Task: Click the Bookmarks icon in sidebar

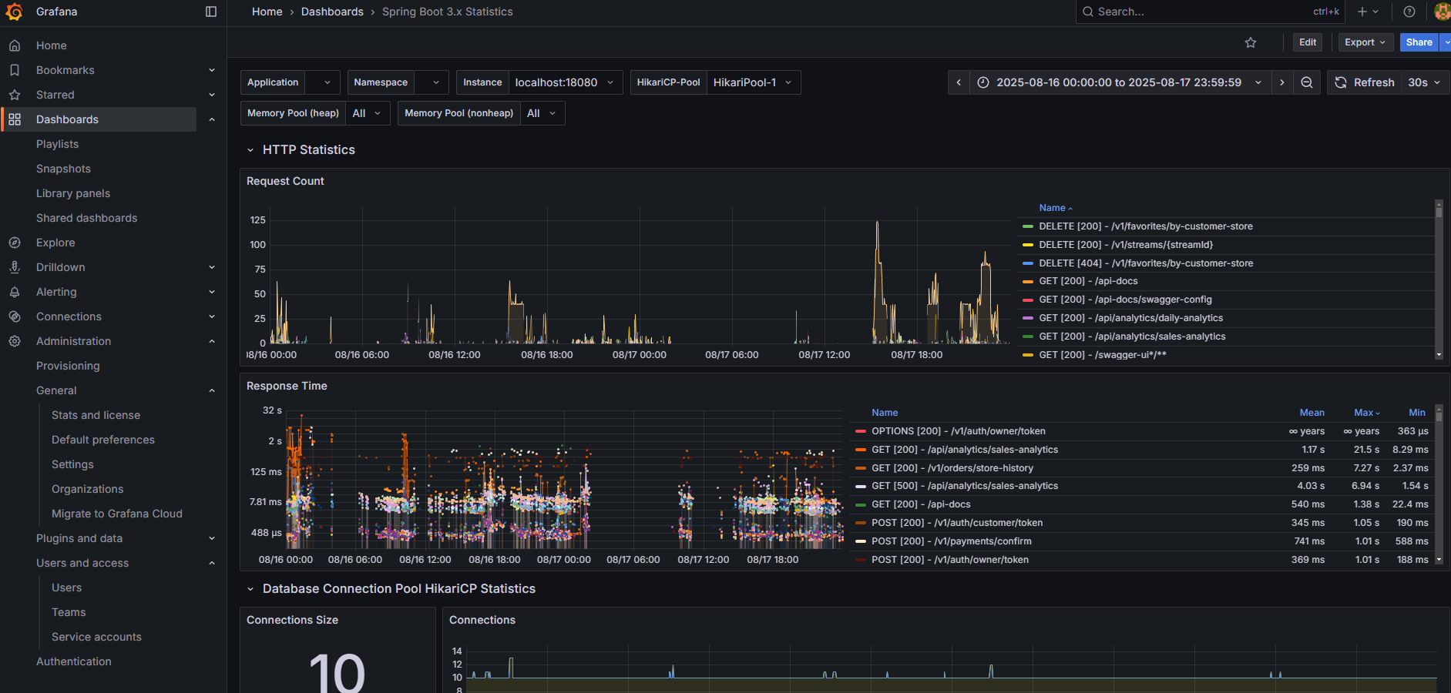Action: point(15,70)
